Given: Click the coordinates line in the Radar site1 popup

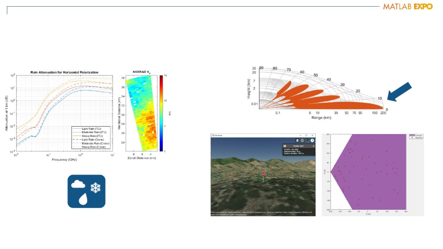Looking at the screenshot, I should pos(291,149).
